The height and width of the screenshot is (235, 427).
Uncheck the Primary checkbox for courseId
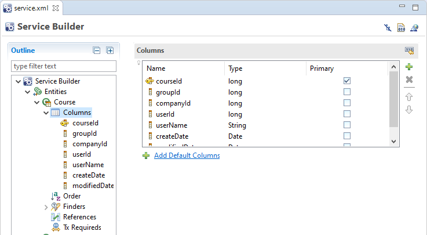tap(347, 81)
